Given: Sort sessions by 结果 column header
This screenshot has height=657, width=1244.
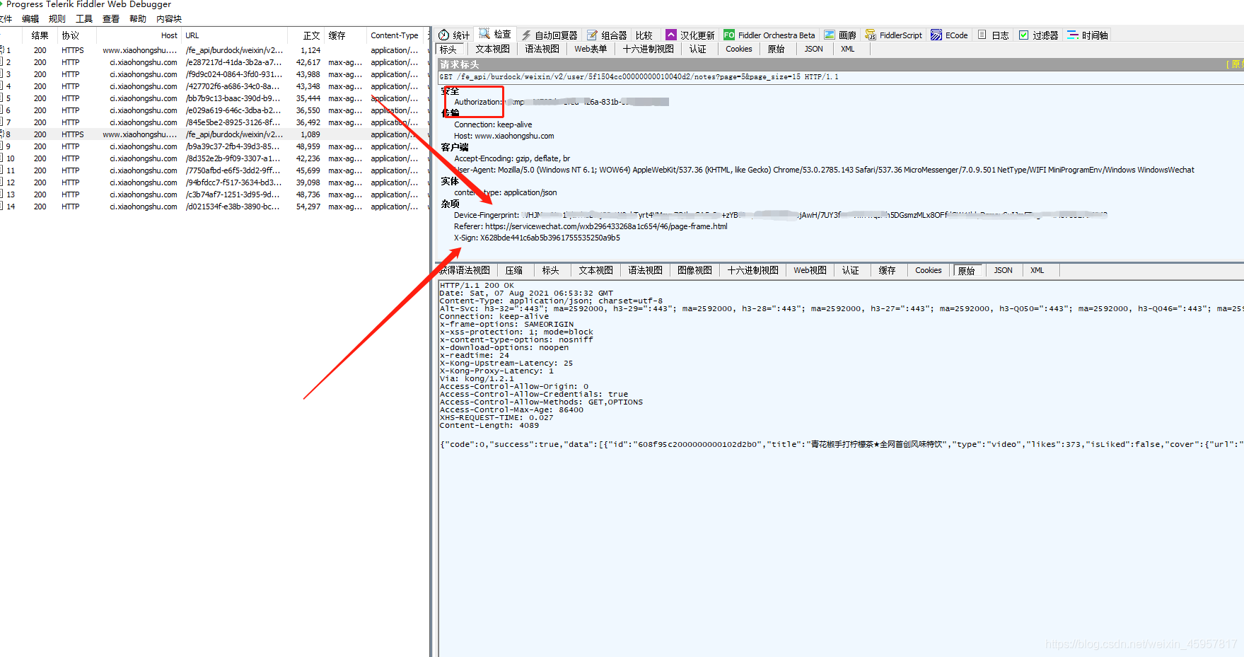Looking at the screenshot, I should tap(40, 35).
